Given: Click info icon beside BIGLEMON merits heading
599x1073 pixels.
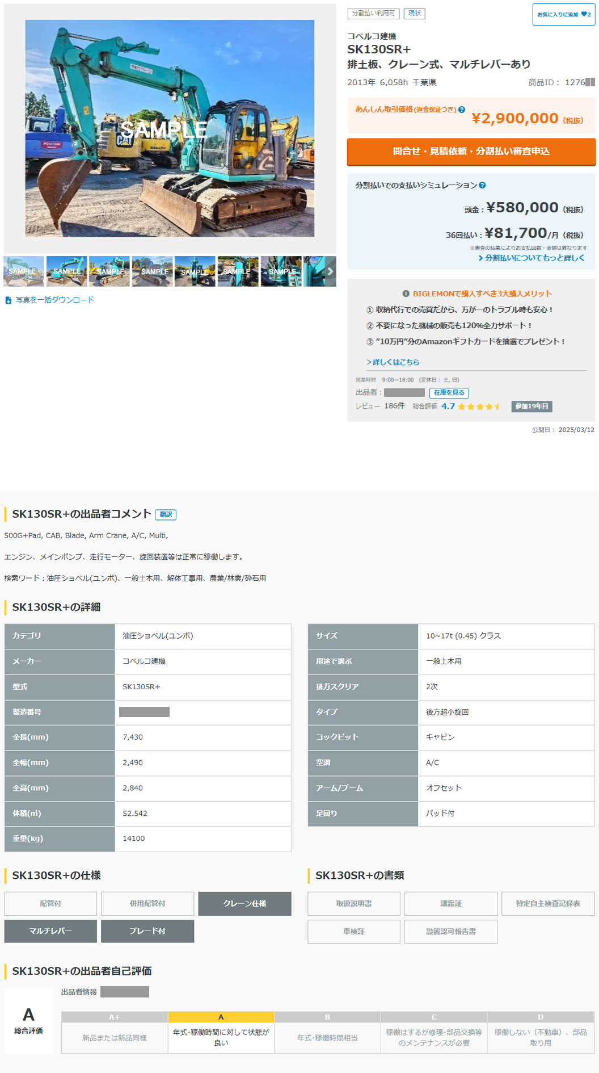Looking at the screenshot, I should (x=406, y=294).
